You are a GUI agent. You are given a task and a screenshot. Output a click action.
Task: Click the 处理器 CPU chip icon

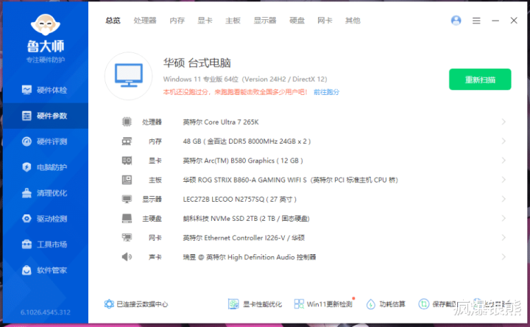pos(127,122)
